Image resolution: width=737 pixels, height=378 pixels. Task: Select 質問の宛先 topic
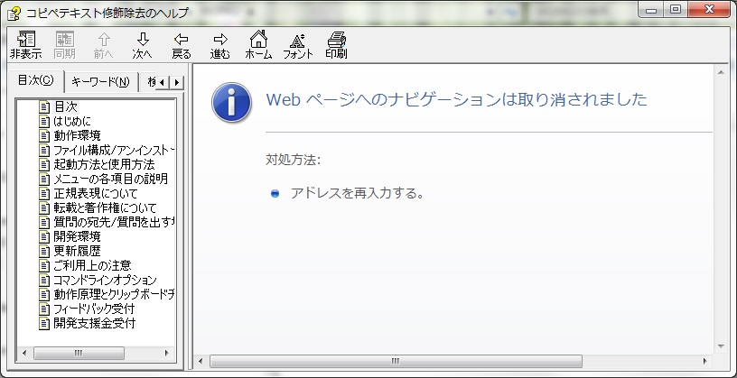(x=114, y=222)
